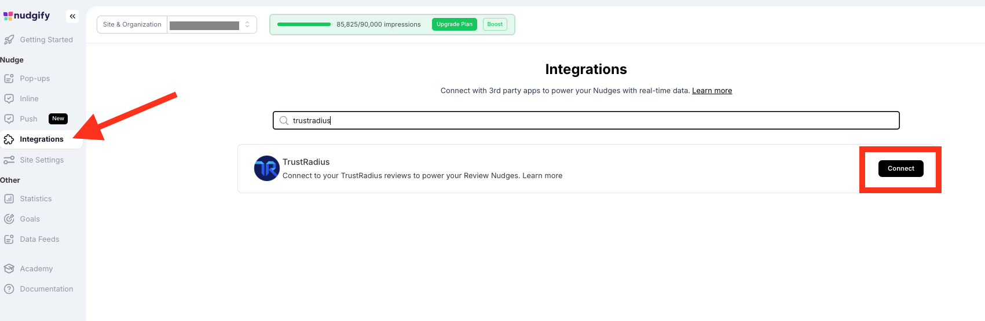Screen dimensions: 985x321
Task: Open the Inline nudges section
Action: click(x=29, y=99)
